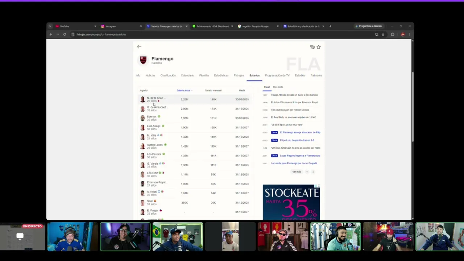Open news Thiago Almada desata un duelo

(294, 95)
